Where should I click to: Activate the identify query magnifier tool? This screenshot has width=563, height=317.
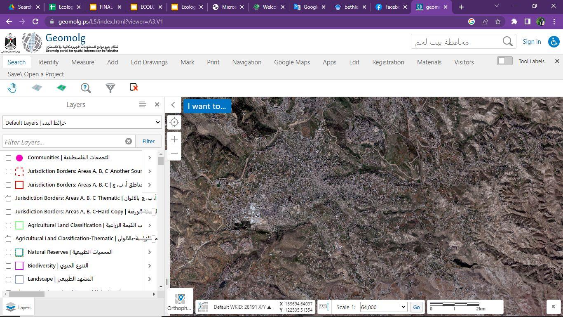pos(85,88)
